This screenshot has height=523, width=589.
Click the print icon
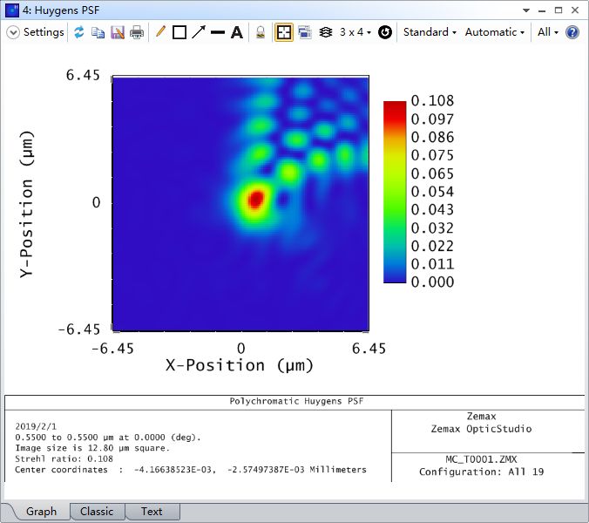pyautogui.click(x=137, y=32)
